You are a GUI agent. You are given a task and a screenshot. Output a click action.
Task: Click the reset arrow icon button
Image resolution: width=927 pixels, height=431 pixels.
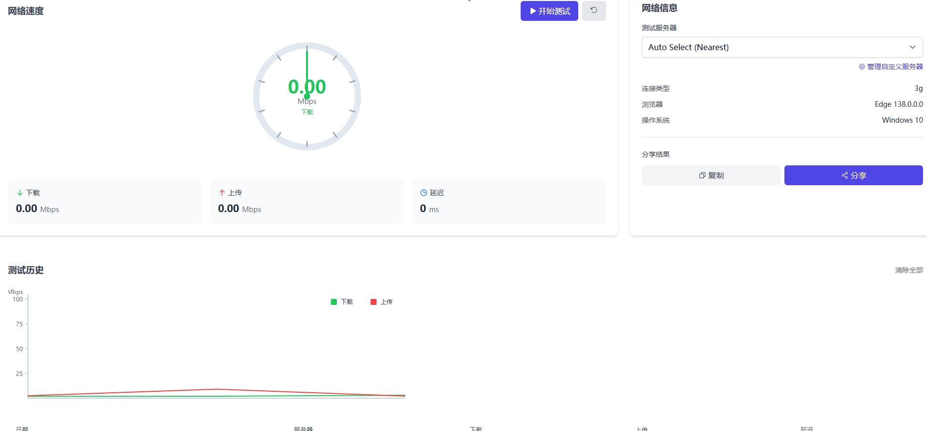pyautogui.click(x=594, y=11)
